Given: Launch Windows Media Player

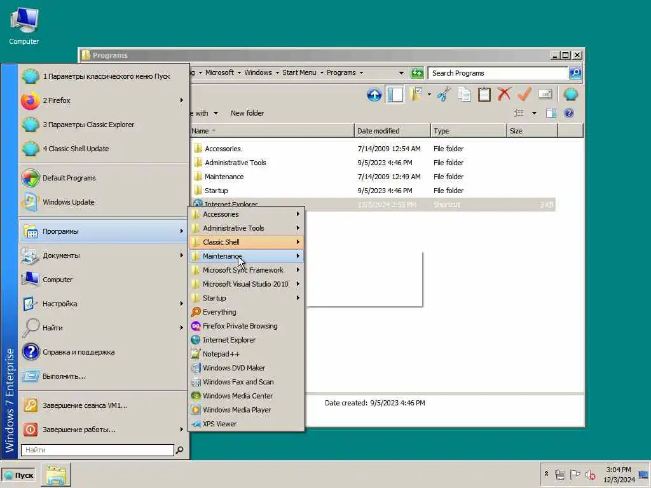Looking at the screenshot, I should 247,410.
